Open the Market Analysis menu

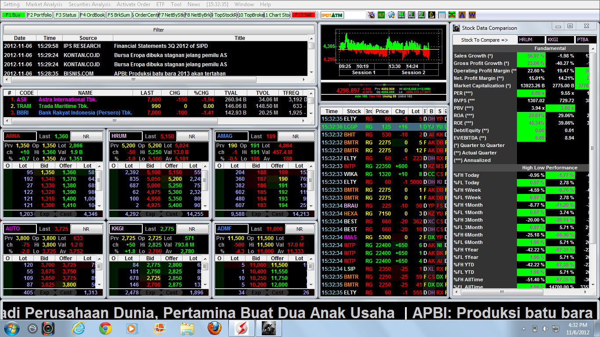pyautogui.click(x=44, y=4)
